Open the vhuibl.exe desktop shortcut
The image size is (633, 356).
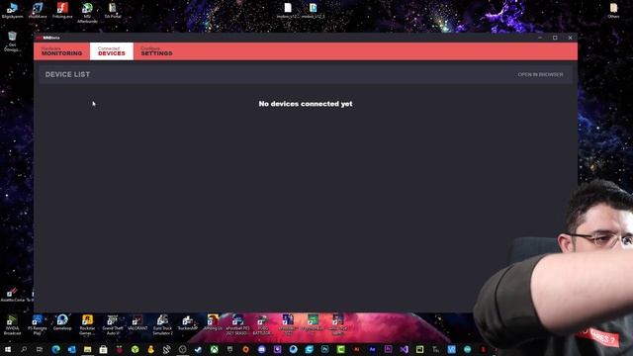38,11
